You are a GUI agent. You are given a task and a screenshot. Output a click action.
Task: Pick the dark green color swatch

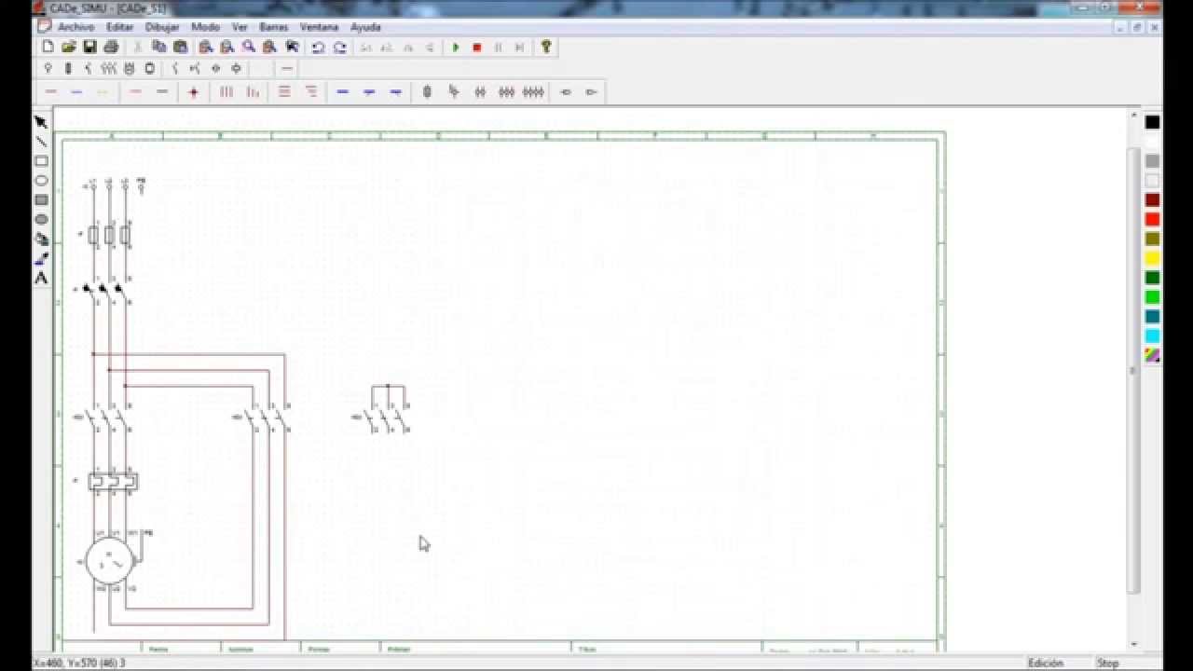(1153, 278)
